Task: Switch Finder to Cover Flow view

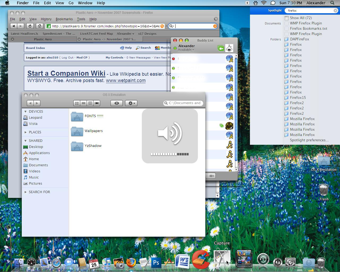Action: pos(97,103)
